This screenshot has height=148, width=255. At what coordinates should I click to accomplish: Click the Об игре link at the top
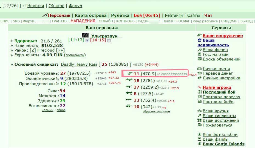pos(56,6)
